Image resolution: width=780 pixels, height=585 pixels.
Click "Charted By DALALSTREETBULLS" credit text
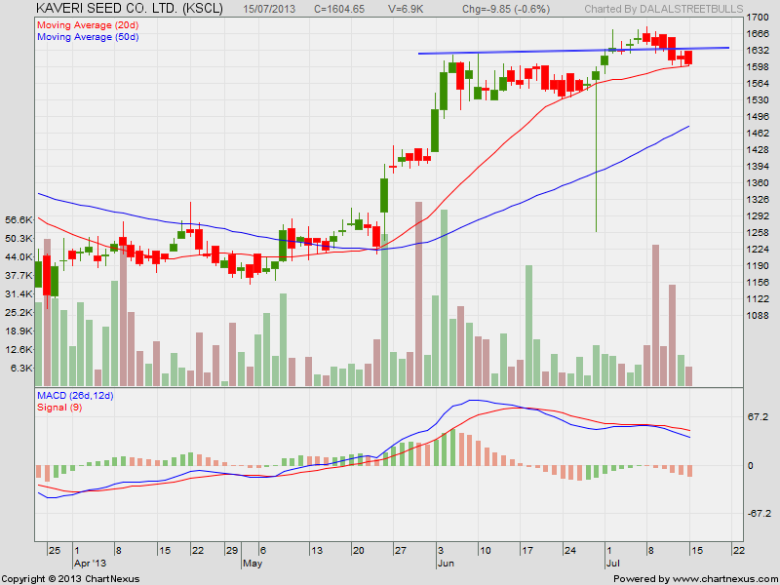(x=664, y=9)
